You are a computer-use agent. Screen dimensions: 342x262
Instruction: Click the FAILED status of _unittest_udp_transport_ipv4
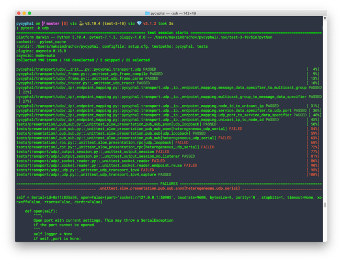[147, 170]
